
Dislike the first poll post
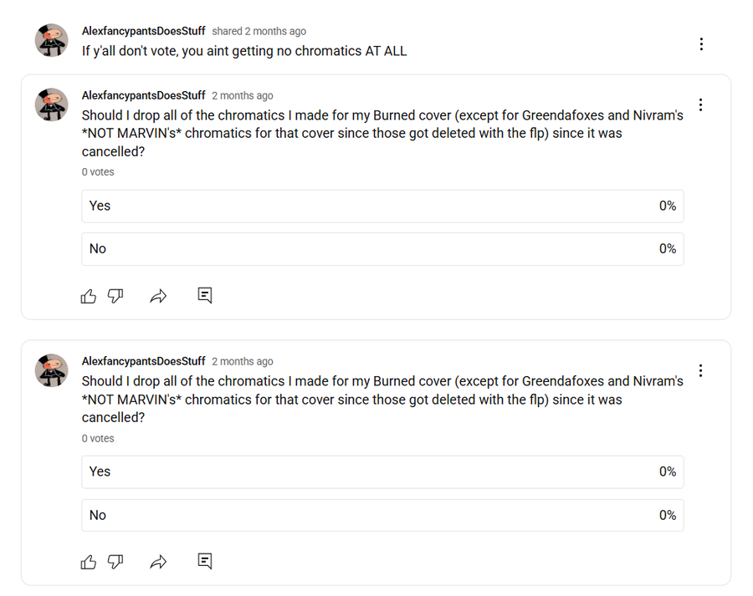115,296
